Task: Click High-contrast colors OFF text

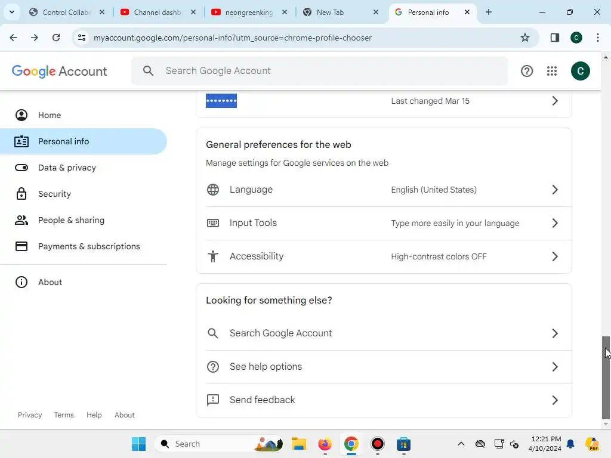Action: click(439, 256)
